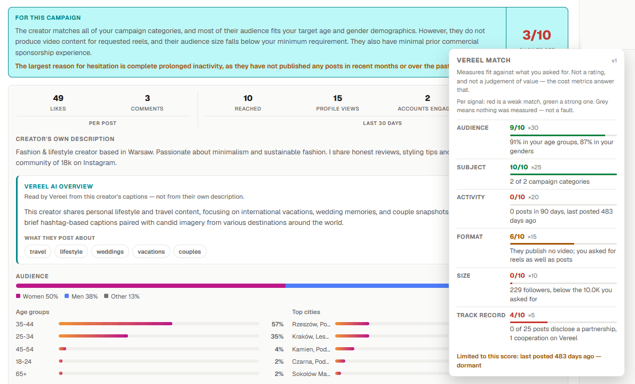Select the vacations topic tag
This screenshot has height=384, width=635.
[151, 252]
